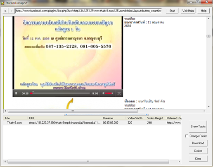This screenshot has height=167, width=213.
Task: Open Visit Hulu
Action: [x=188, y=11]
